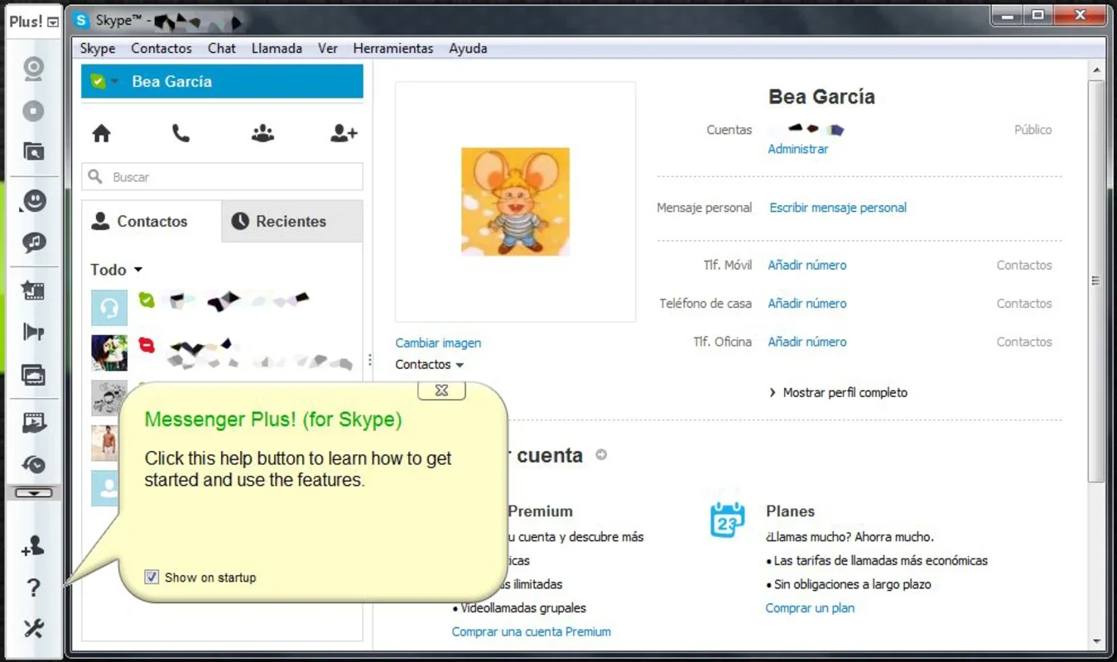Click the Skype logo in title bar
Image resolution: width=1117 pixels, height=662 pixels.
coord(81,21)
